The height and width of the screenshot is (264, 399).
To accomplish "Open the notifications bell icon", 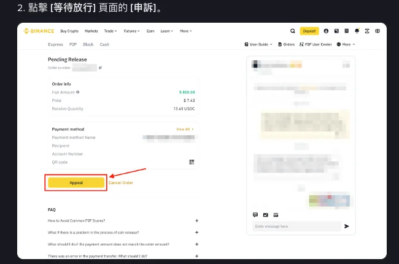I will coord(357,31).
